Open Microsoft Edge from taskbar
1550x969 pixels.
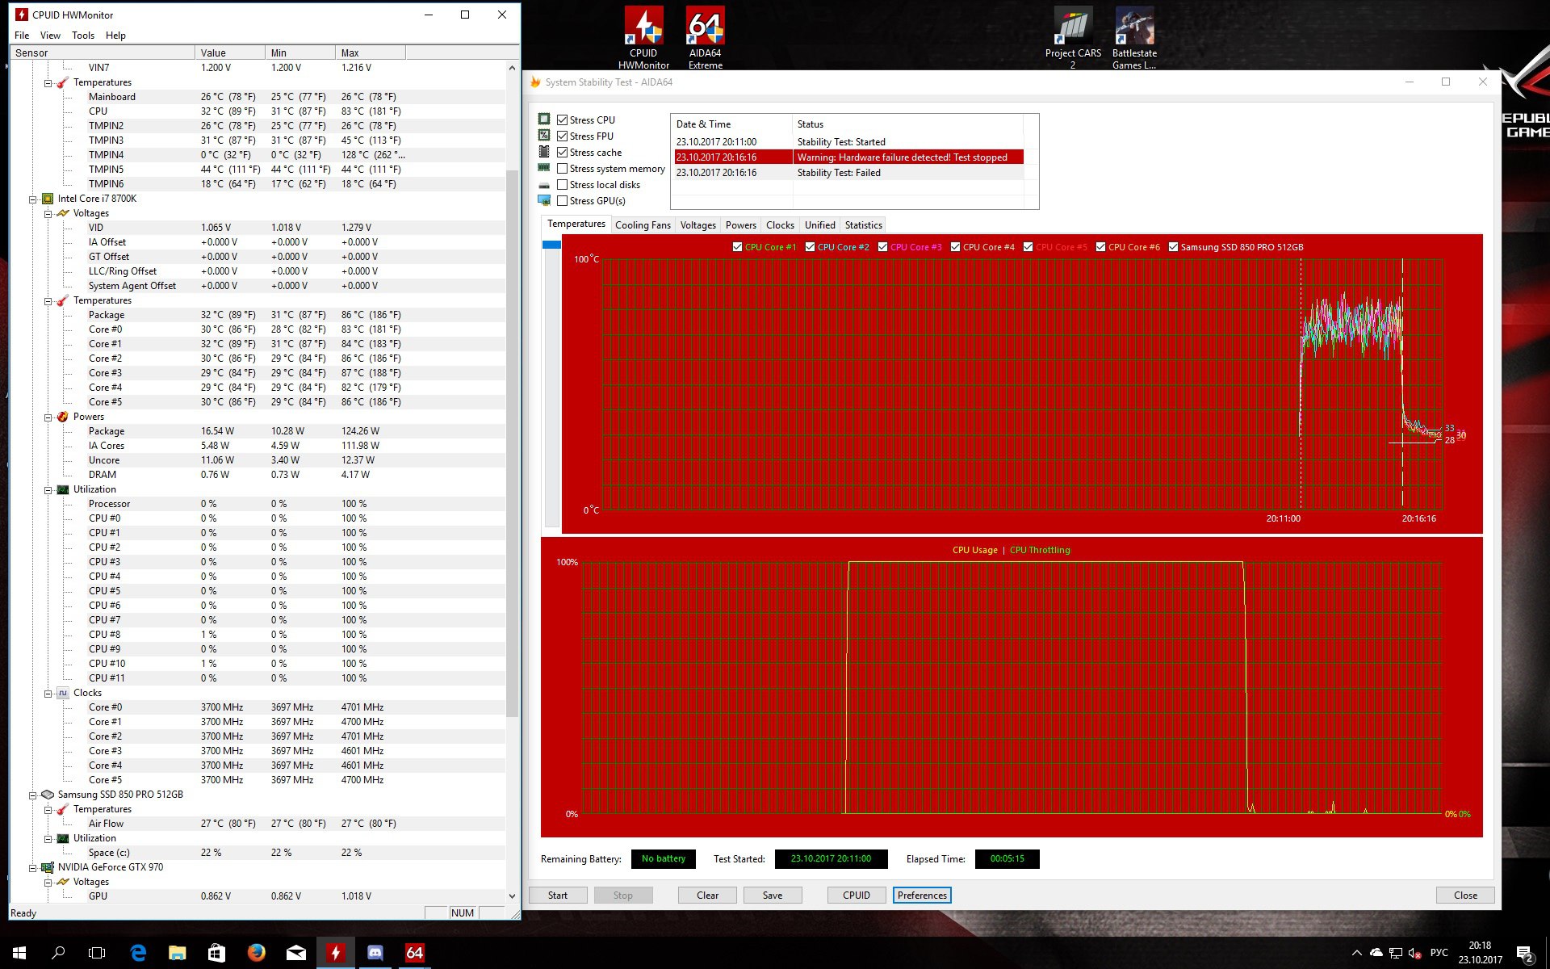coord(138,953)
